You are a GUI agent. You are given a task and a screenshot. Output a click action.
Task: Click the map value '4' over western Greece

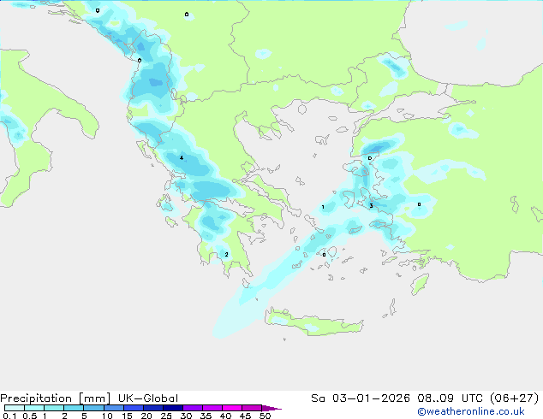(x=182, y=158)
